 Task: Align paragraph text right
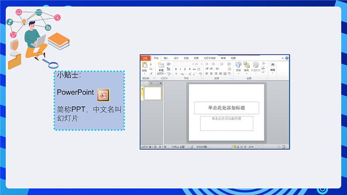click(x=216, y=74)
